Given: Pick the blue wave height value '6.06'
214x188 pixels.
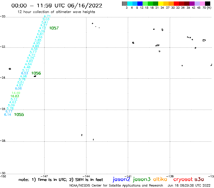Looking at the screenshot, I should pyautogui.click(x=19, y=89).
